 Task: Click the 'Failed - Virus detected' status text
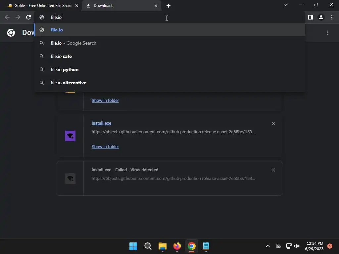[x=137, y=170]
